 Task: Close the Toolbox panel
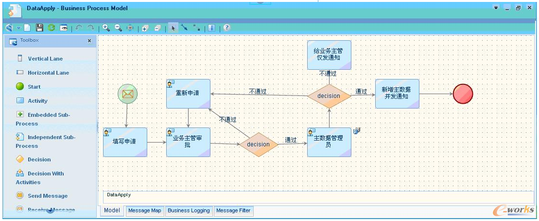pyautogui.click(x=89, y=41)
